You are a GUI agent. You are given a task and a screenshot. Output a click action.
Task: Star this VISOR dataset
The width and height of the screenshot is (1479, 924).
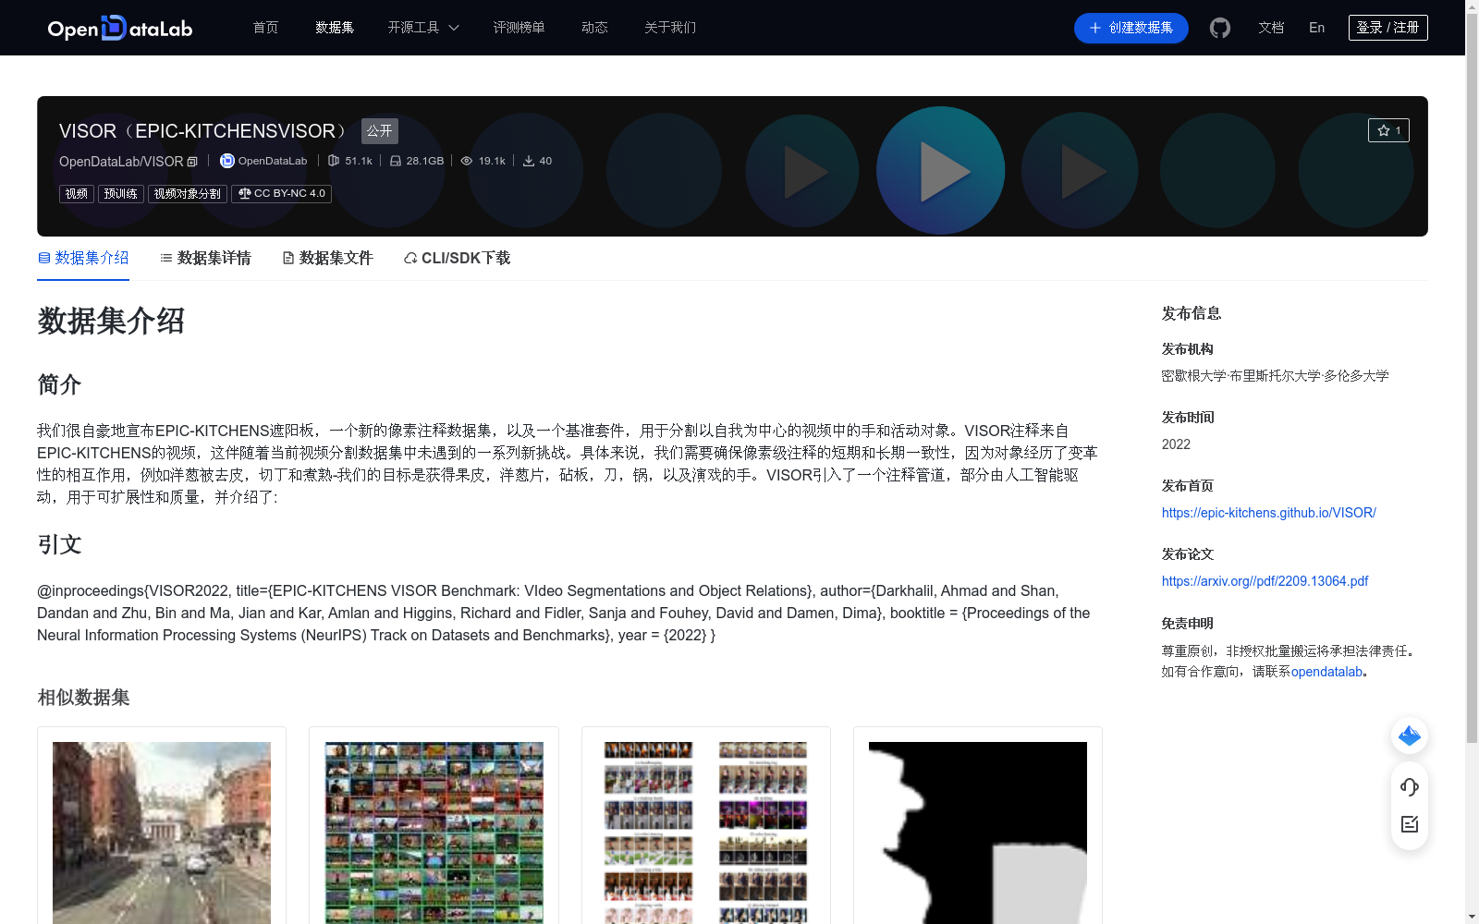[1388, 130]
